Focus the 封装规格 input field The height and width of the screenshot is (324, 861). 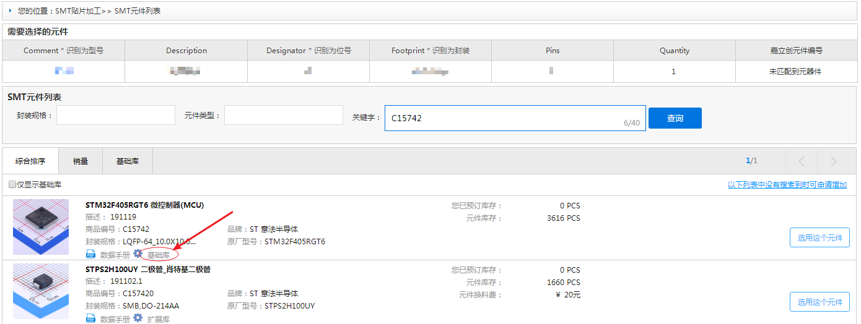(x=116, y=116)
